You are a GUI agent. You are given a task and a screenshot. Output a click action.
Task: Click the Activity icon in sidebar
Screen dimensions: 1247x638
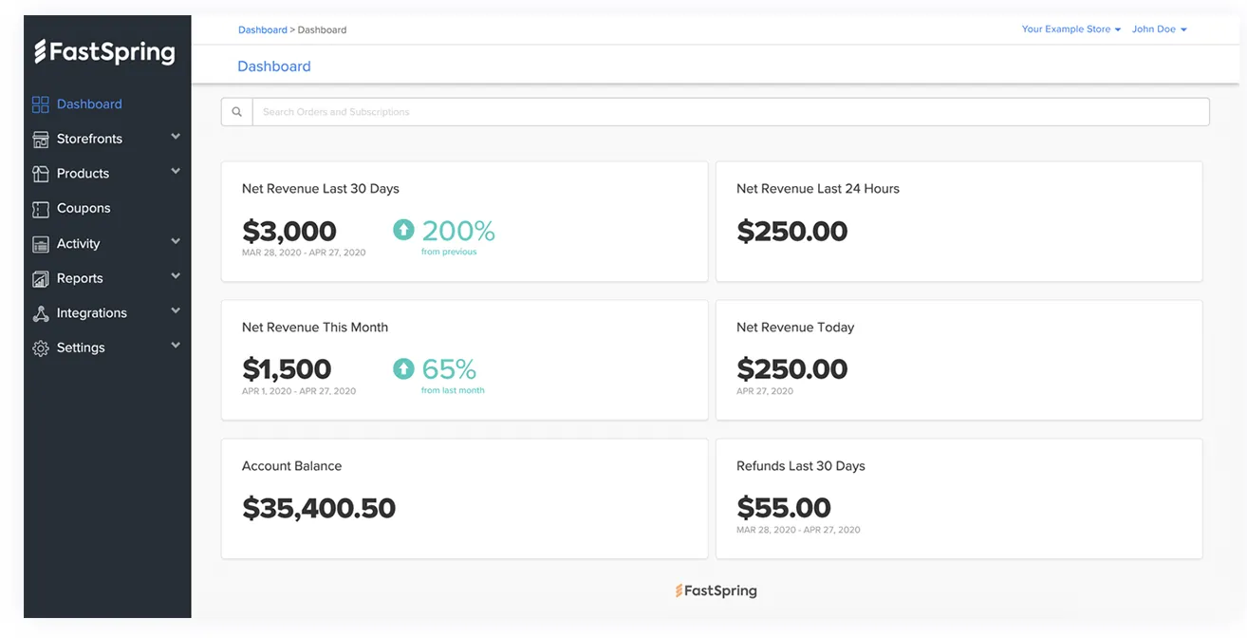click(x=40, y=244)
